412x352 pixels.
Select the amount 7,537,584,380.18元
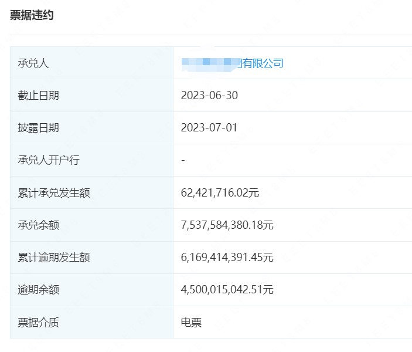click(227, 225)
